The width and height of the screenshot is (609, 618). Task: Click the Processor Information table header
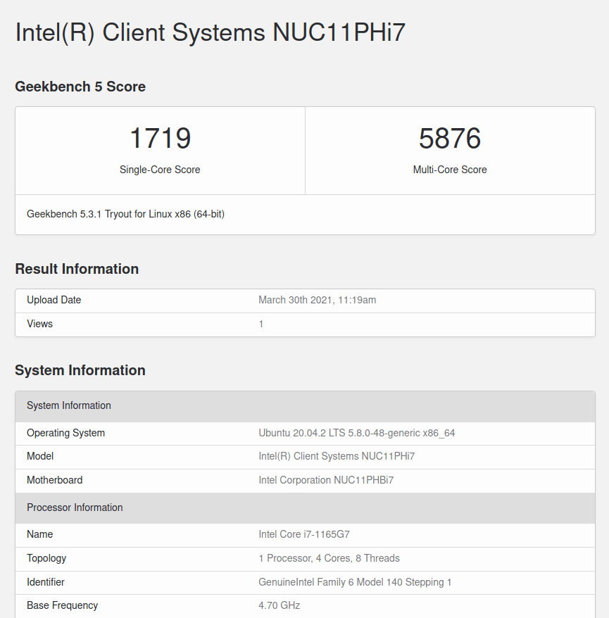(x=305, y=507)
